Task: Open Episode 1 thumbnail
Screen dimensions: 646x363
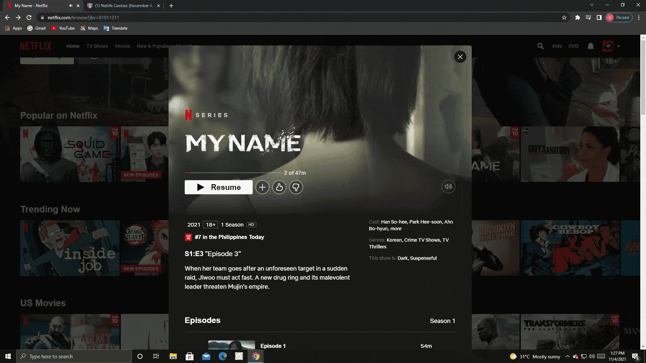Action: [231, 345]
